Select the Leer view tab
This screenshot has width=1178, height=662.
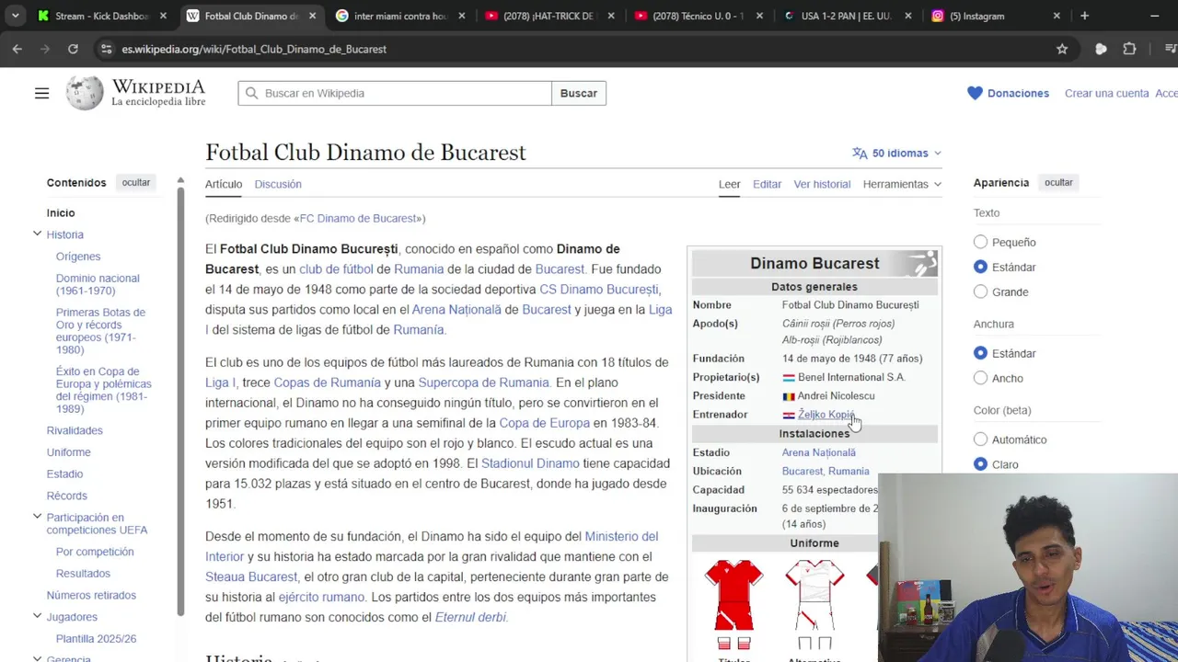tap(729, 184)
